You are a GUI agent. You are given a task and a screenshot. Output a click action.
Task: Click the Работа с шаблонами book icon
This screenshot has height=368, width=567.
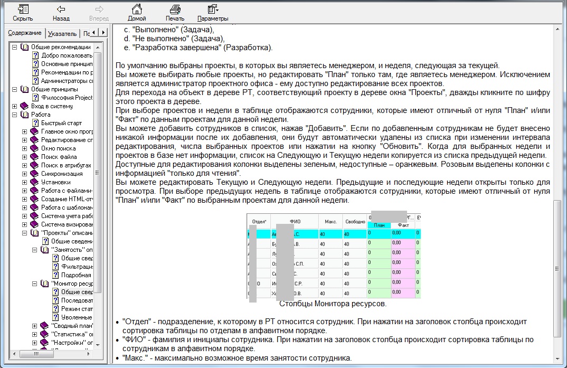click(34, 207)
